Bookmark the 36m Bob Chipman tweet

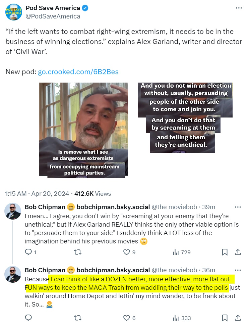[x=225, y=318]
